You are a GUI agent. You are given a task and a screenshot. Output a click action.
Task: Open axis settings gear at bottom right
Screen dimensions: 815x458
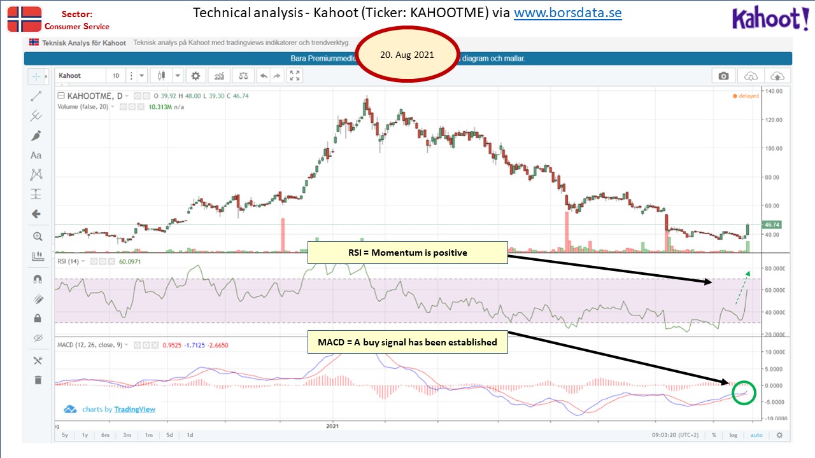click(x=779, y=435)
